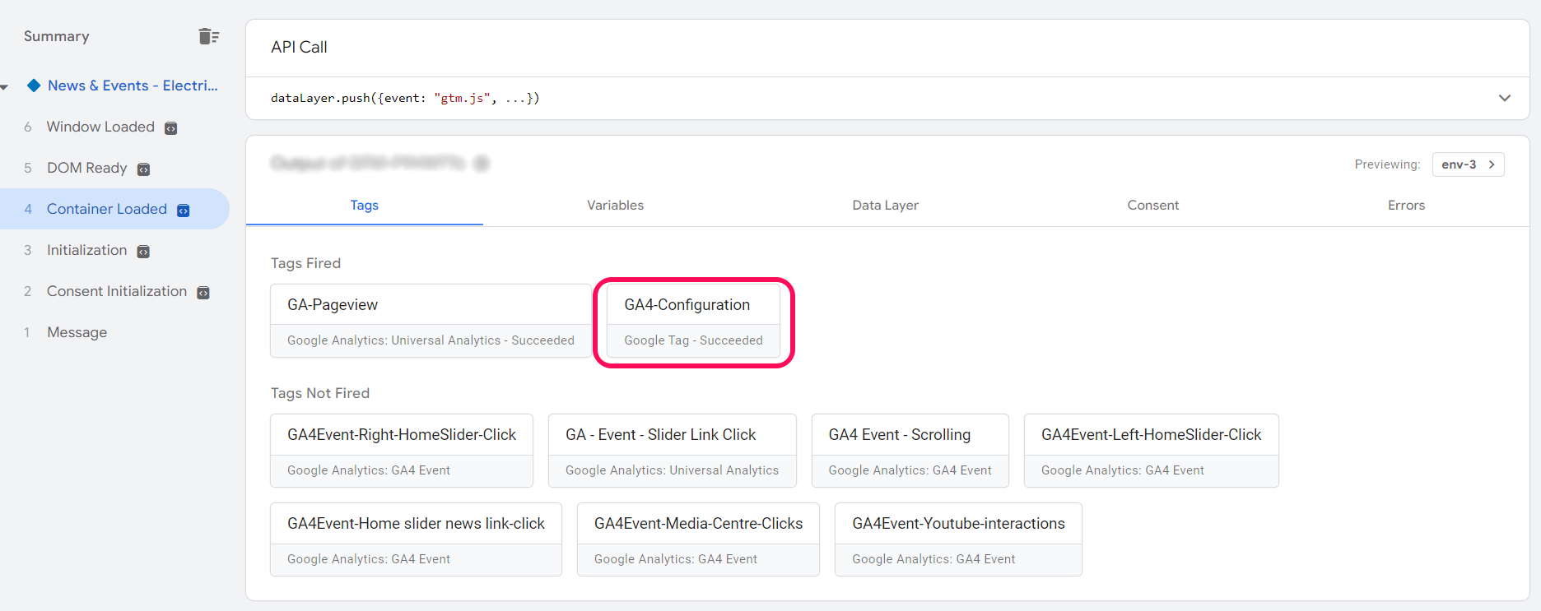Open the env-3 previewing environment selector
The width and height of the screenshot is (1541, 611).
click(x=1468, y=164)
